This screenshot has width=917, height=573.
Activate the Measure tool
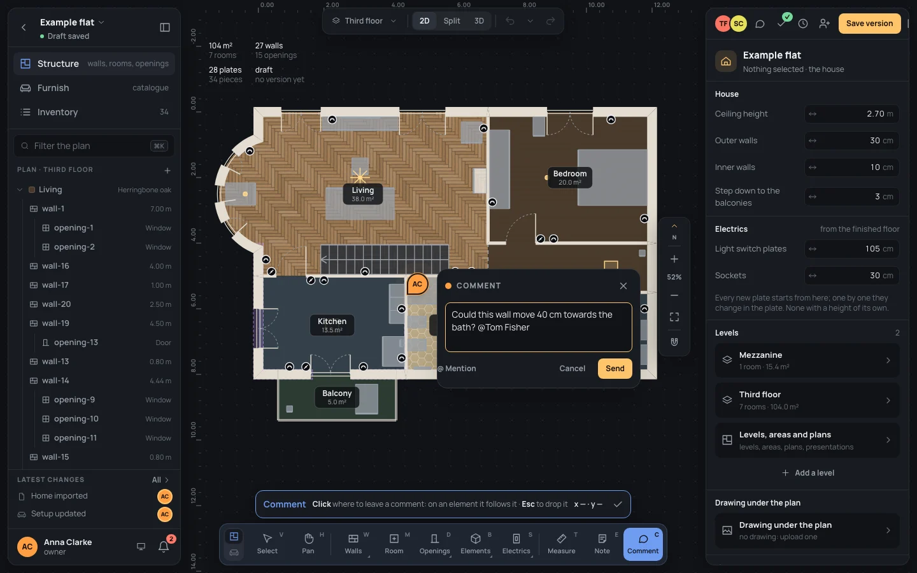pos(562,544)
